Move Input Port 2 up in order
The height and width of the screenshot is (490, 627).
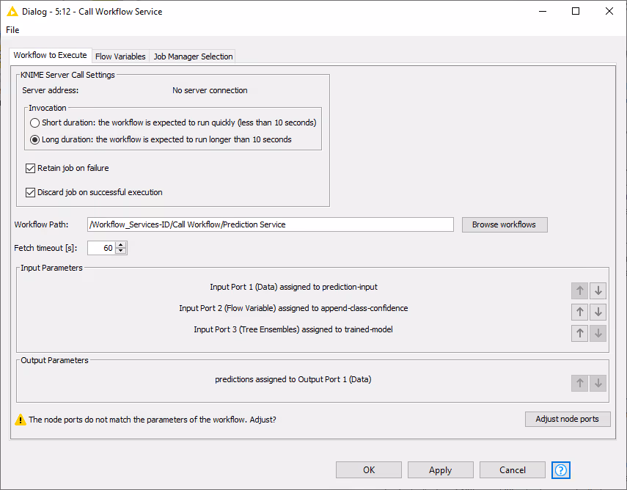(x=579, y=312)
